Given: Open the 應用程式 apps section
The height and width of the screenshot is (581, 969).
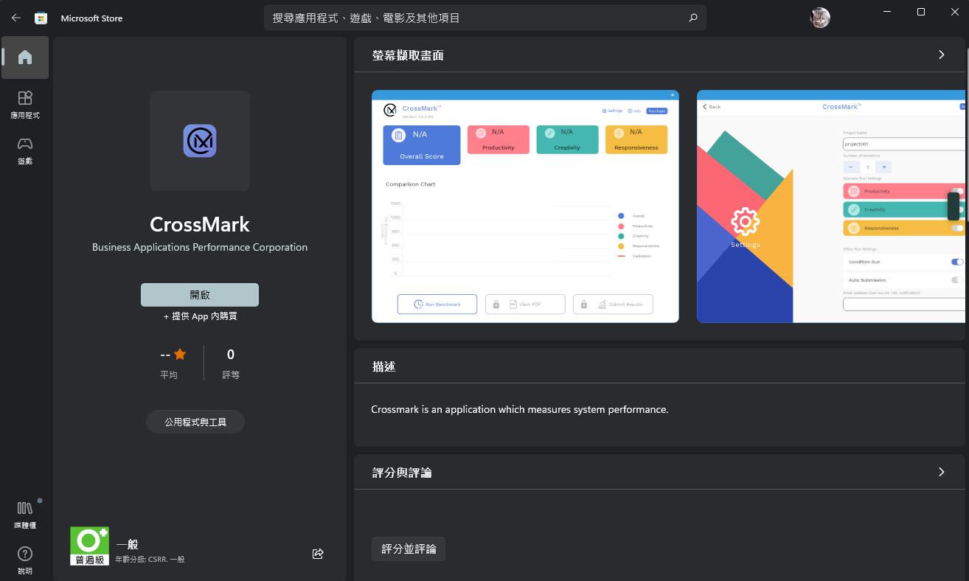Looking at the screenshot, I should coord(25,105).
